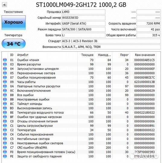Screen dimensions: 162x163
Task: Select the CRC-ошибки UltraDMA attribute name
Action: tap(32, 148)
